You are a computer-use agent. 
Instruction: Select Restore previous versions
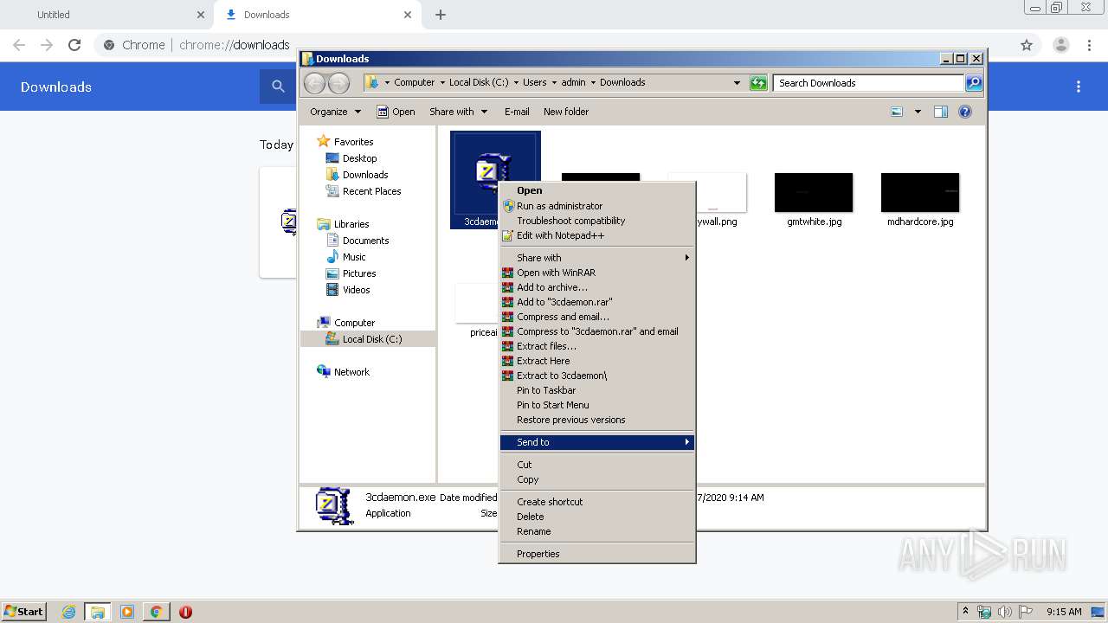[597, 420]
